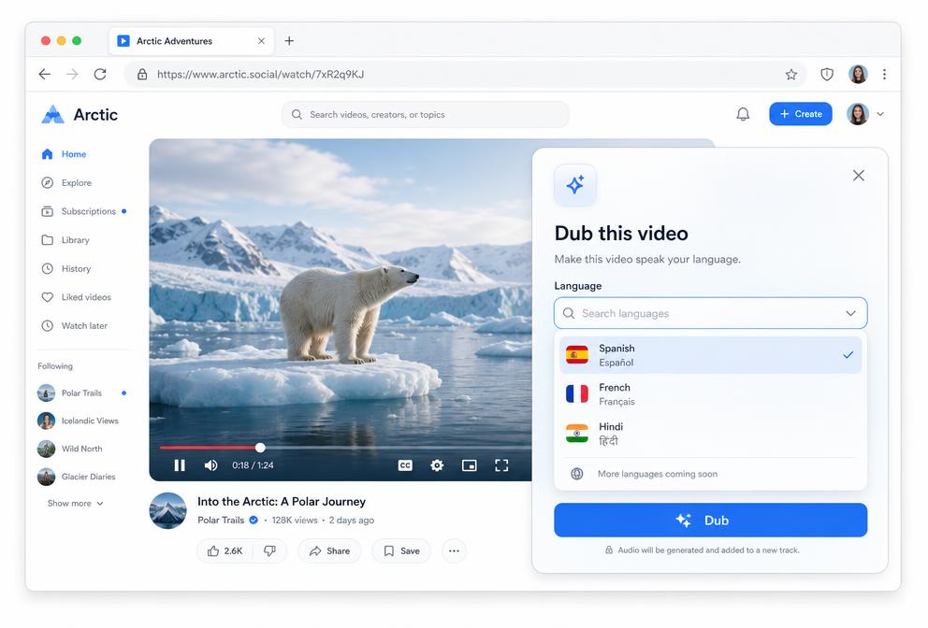The height and width of the screenshot is (628, 928).
Task: Open notifications bell
Action: click(743, 114)
